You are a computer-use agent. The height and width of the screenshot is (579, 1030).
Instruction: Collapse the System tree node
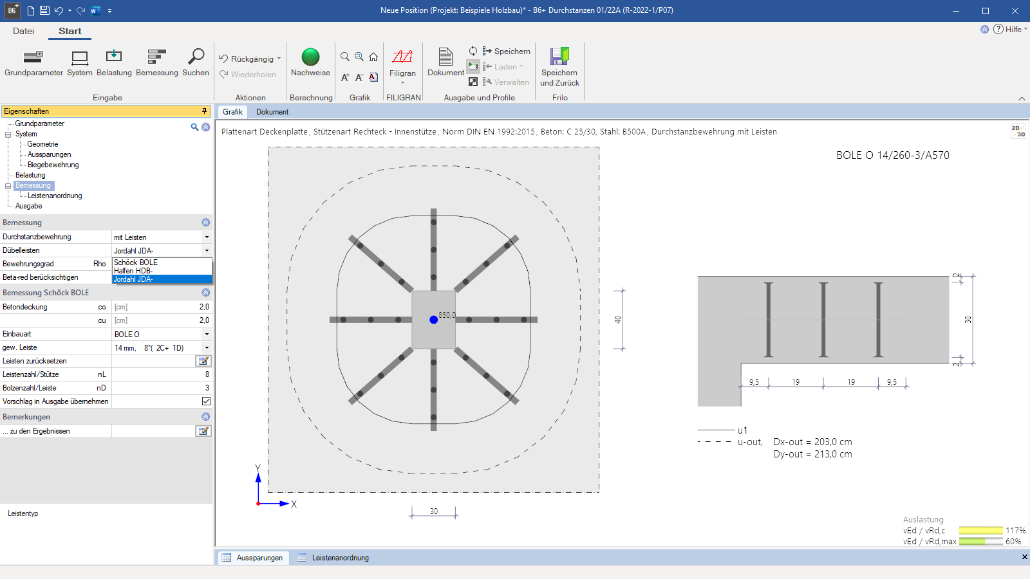(8, 134)
